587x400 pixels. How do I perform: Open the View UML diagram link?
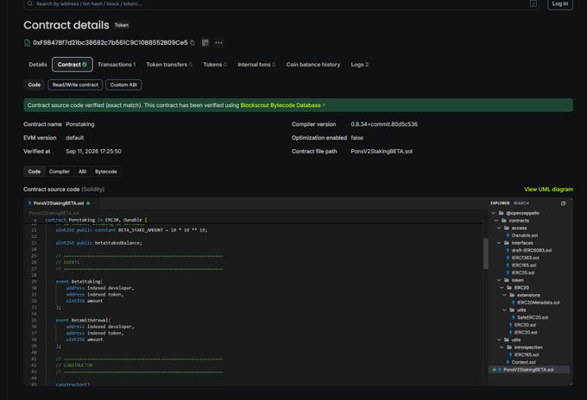548,190
